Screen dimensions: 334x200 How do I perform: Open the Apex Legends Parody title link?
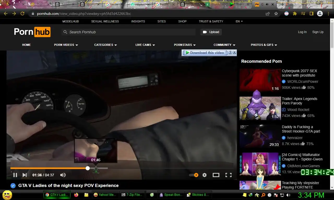(300, 101)
